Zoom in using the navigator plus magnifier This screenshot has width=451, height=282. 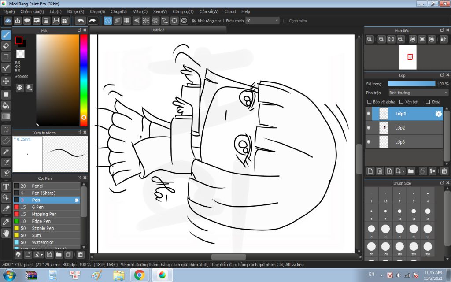click(x=381, y=39)
